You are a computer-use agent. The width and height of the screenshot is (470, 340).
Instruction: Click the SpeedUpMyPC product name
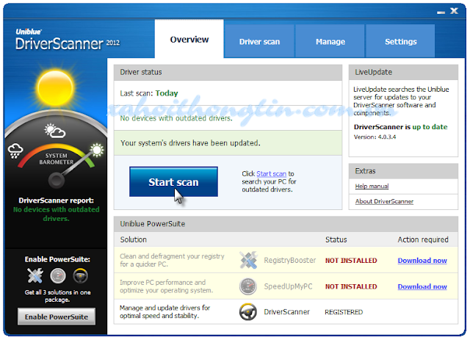pyautogui.click(x=288, y=286)
